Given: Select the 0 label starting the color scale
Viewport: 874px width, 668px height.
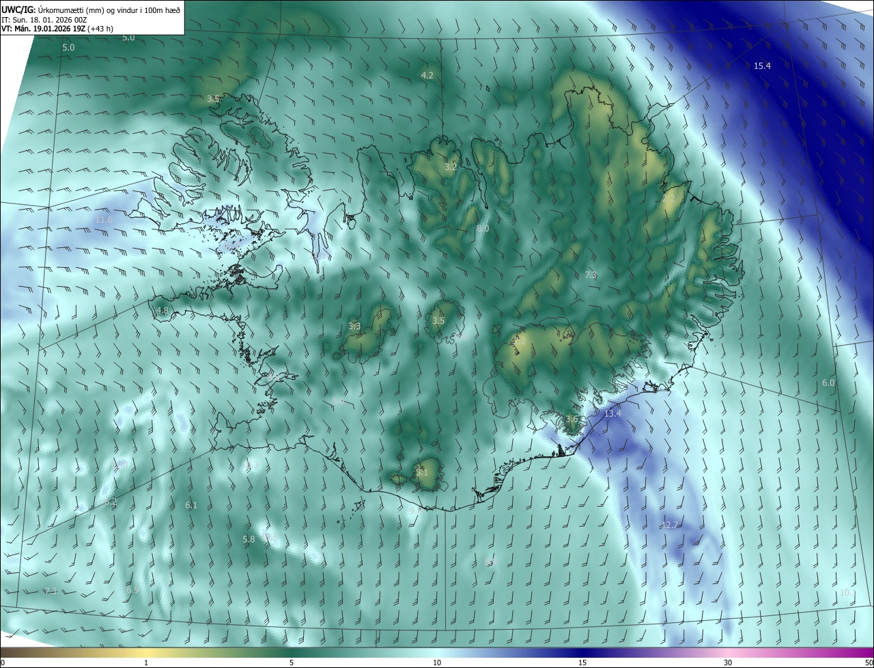Looking at the screenshot, I should [x=3, y=663].
